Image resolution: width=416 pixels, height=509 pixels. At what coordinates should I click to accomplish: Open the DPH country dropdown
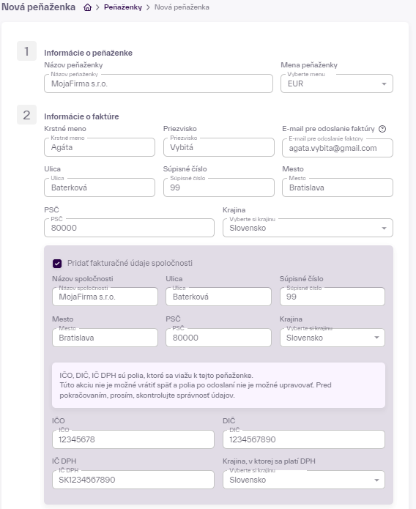pyautogui.click(x=304, y=480)
